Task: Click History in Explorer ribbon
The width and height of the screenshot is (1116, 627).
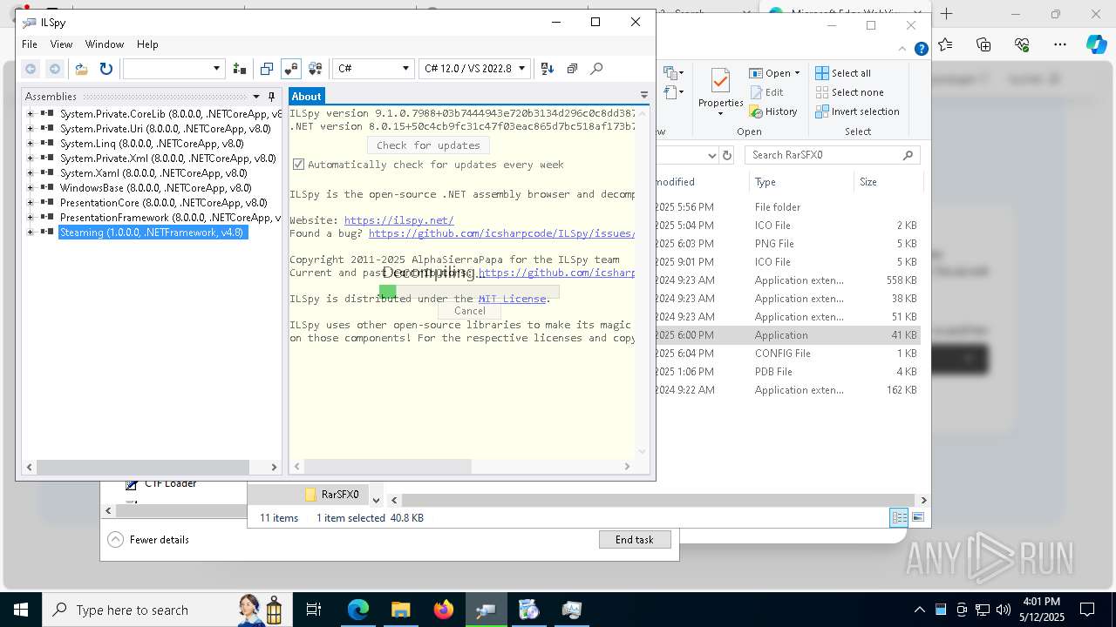Action: (x=772, y=111)
